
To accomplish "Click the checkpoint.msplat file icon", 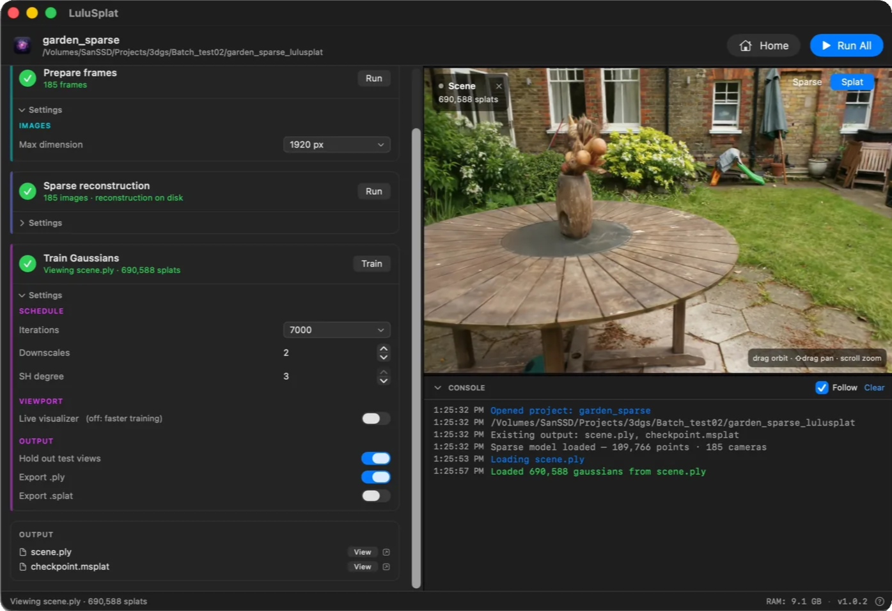I will tap(23, 567).
